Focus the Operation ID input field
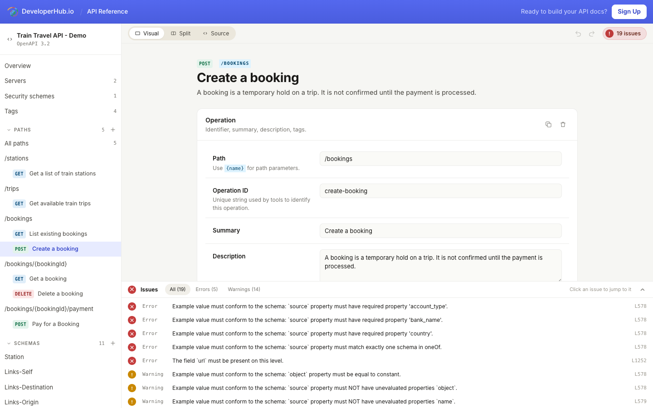653x408 pixels. pos(441,191)
